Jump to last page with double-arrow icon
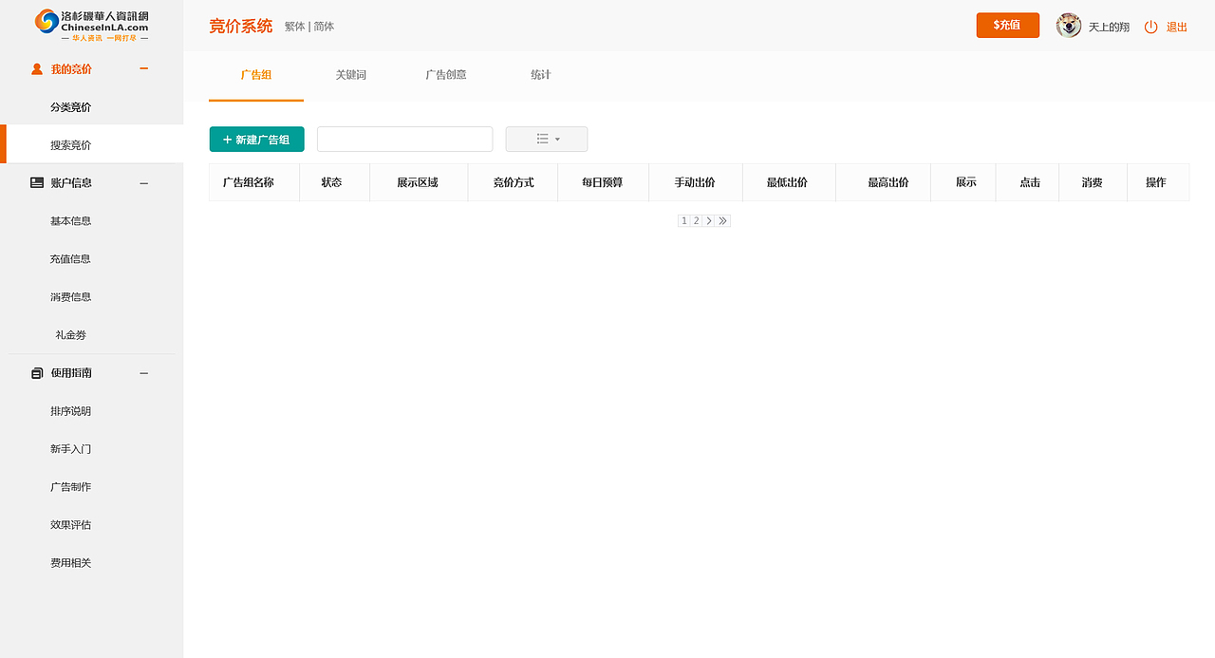This screenshot has width=1215, height=658. pyautogui.click(x=722, y=219)
